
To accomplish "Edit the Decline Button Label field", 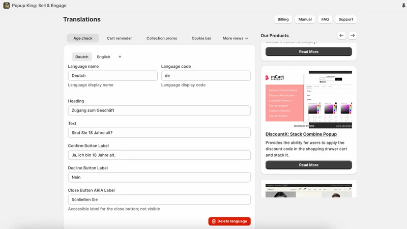I will tap(159, 177).
